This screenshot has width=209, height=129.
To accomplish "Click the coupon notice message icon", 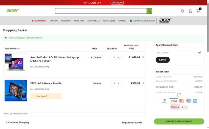I will [6, 38].
